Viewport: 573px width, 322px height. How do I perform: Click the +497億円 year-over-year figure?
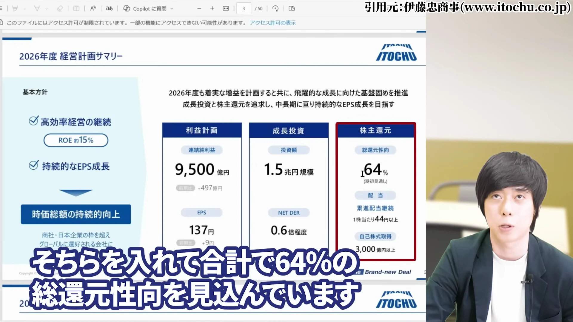(x=210, y=188)
